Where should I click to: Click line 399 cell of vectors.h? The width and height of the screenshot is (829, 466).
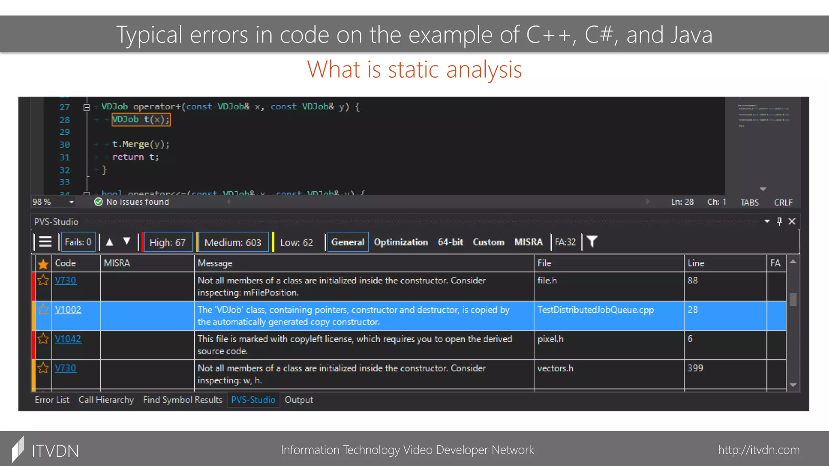pyautogui.click(x=725, y=374)
